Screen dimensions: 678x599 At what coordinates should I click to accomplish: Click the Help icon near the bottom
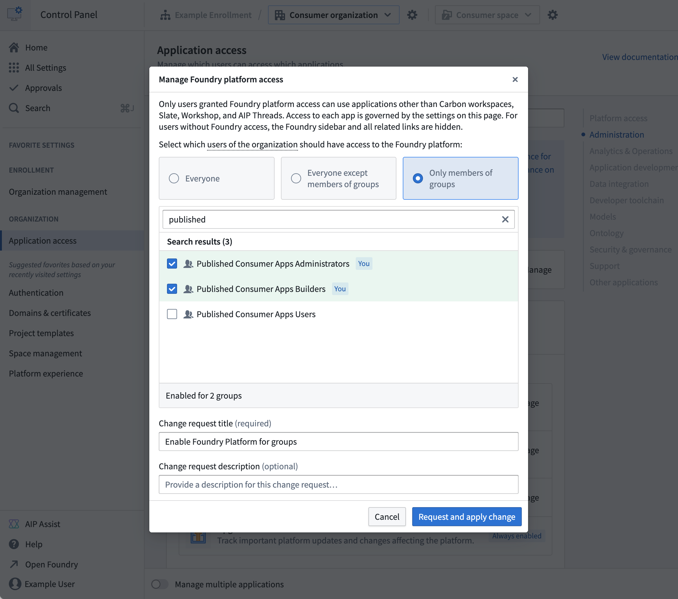click(14, 544)
